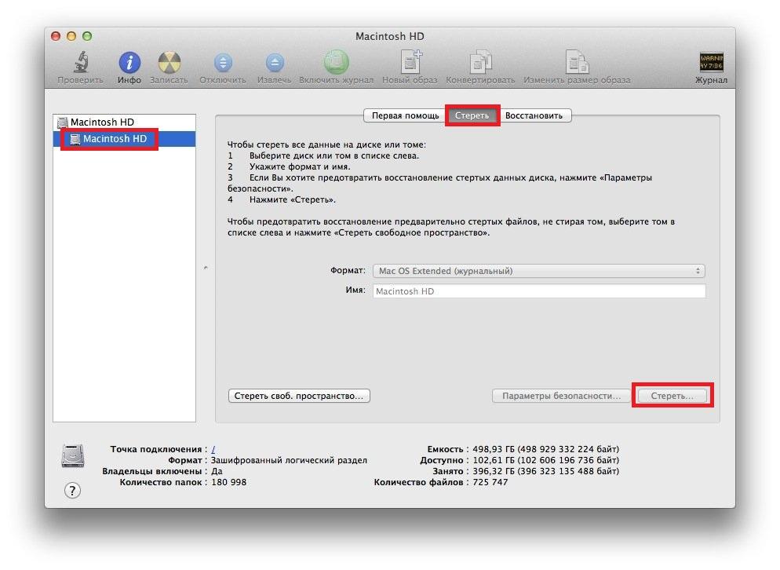Open the help question mark button
780x570 pixels.
click(x=72, y=491)
